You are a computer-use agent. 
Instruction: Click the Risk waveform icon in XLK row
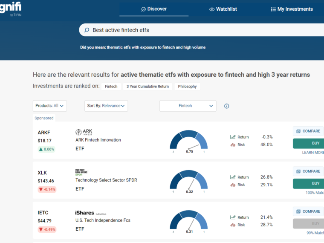(233, 185)
